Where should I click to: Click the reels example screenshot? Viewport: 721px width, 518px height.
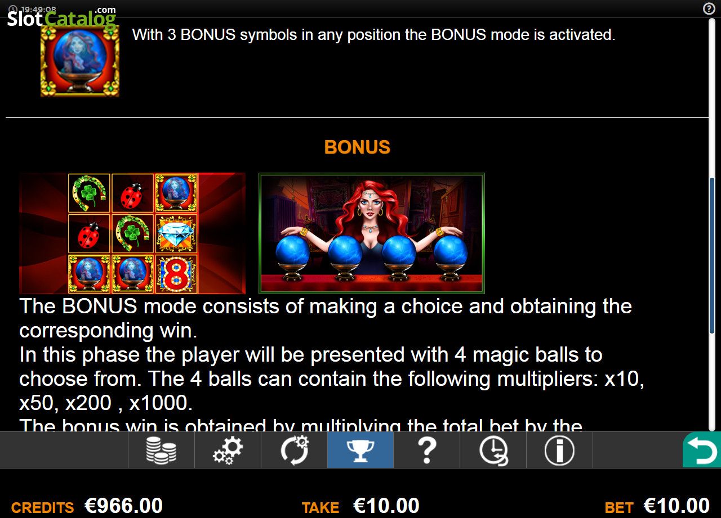[x=132, y=233]
